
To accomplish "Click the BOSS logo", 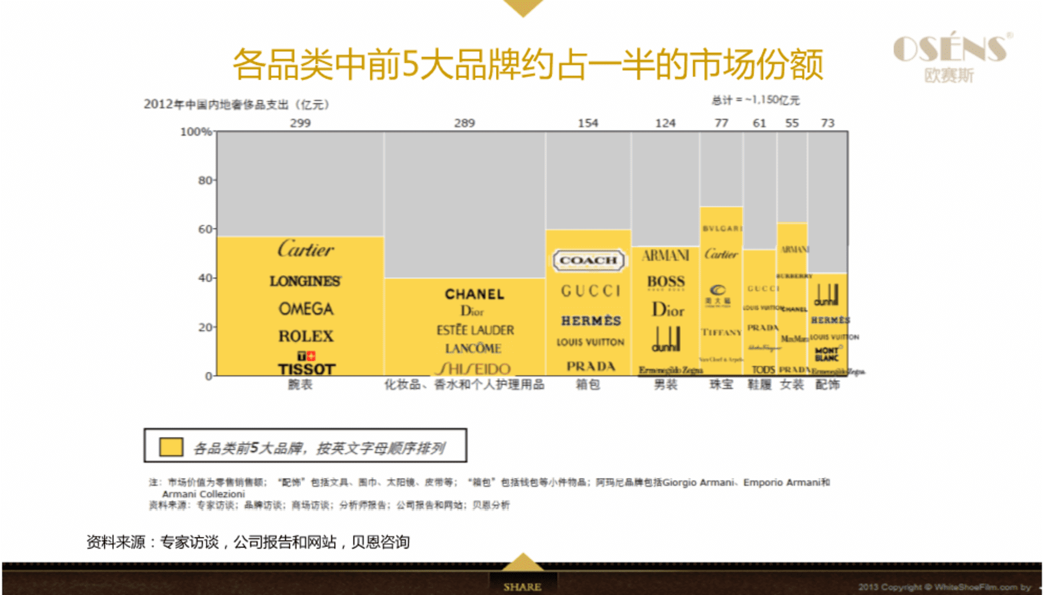I will pos(666,282).
